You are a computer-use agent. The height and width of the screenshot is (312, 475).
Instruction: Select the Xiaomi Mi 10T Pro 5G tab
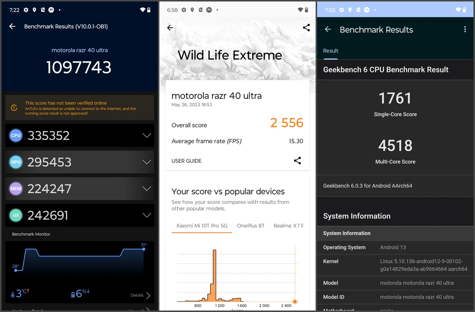[202, 226]
